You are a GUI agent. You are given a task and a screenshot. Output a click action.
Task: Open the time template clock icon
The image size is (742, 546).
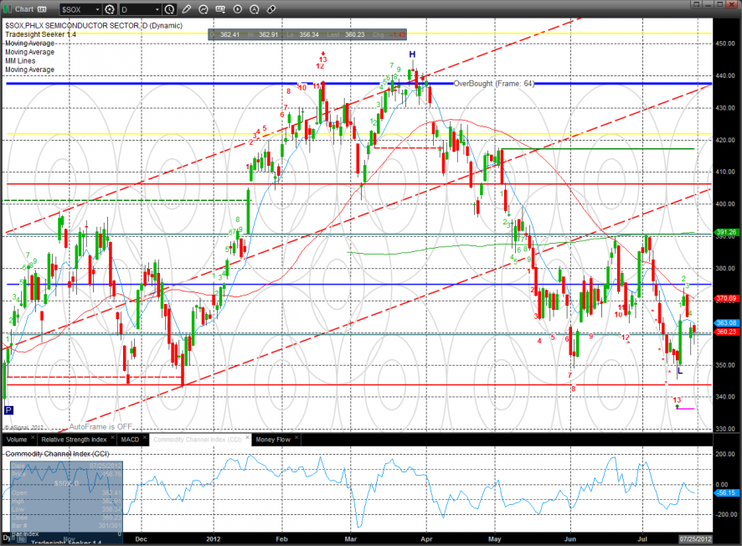169,9
